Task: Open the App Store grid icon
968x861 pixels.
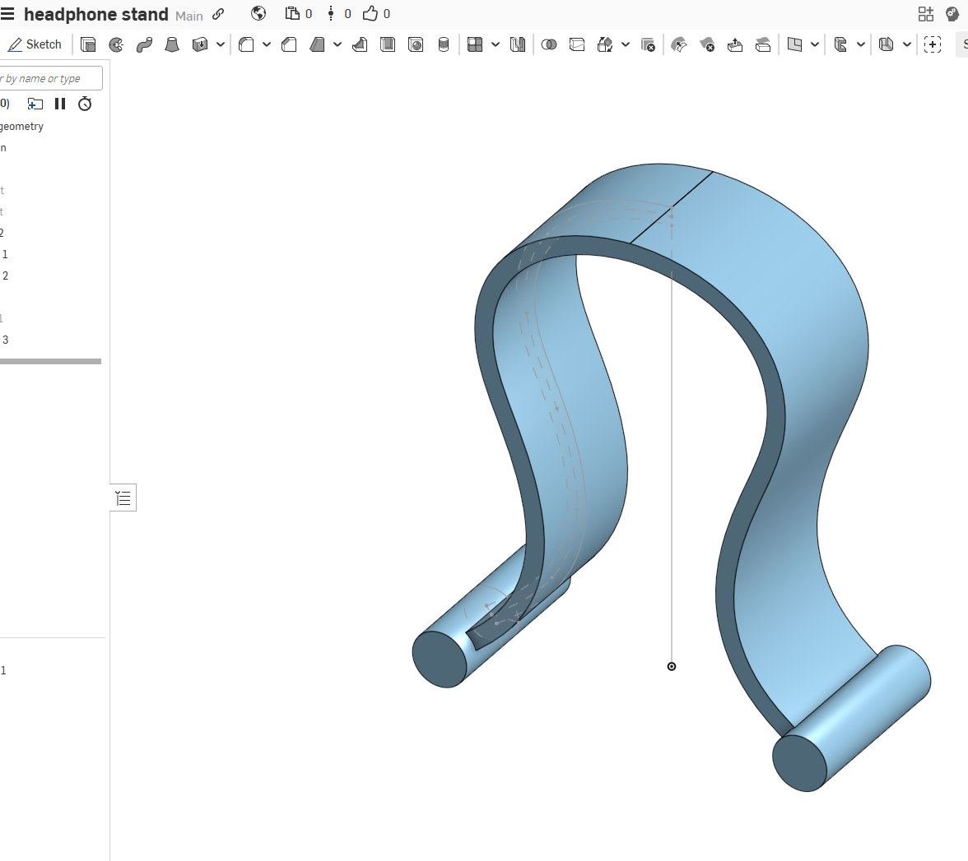Action: click(925, 13)
